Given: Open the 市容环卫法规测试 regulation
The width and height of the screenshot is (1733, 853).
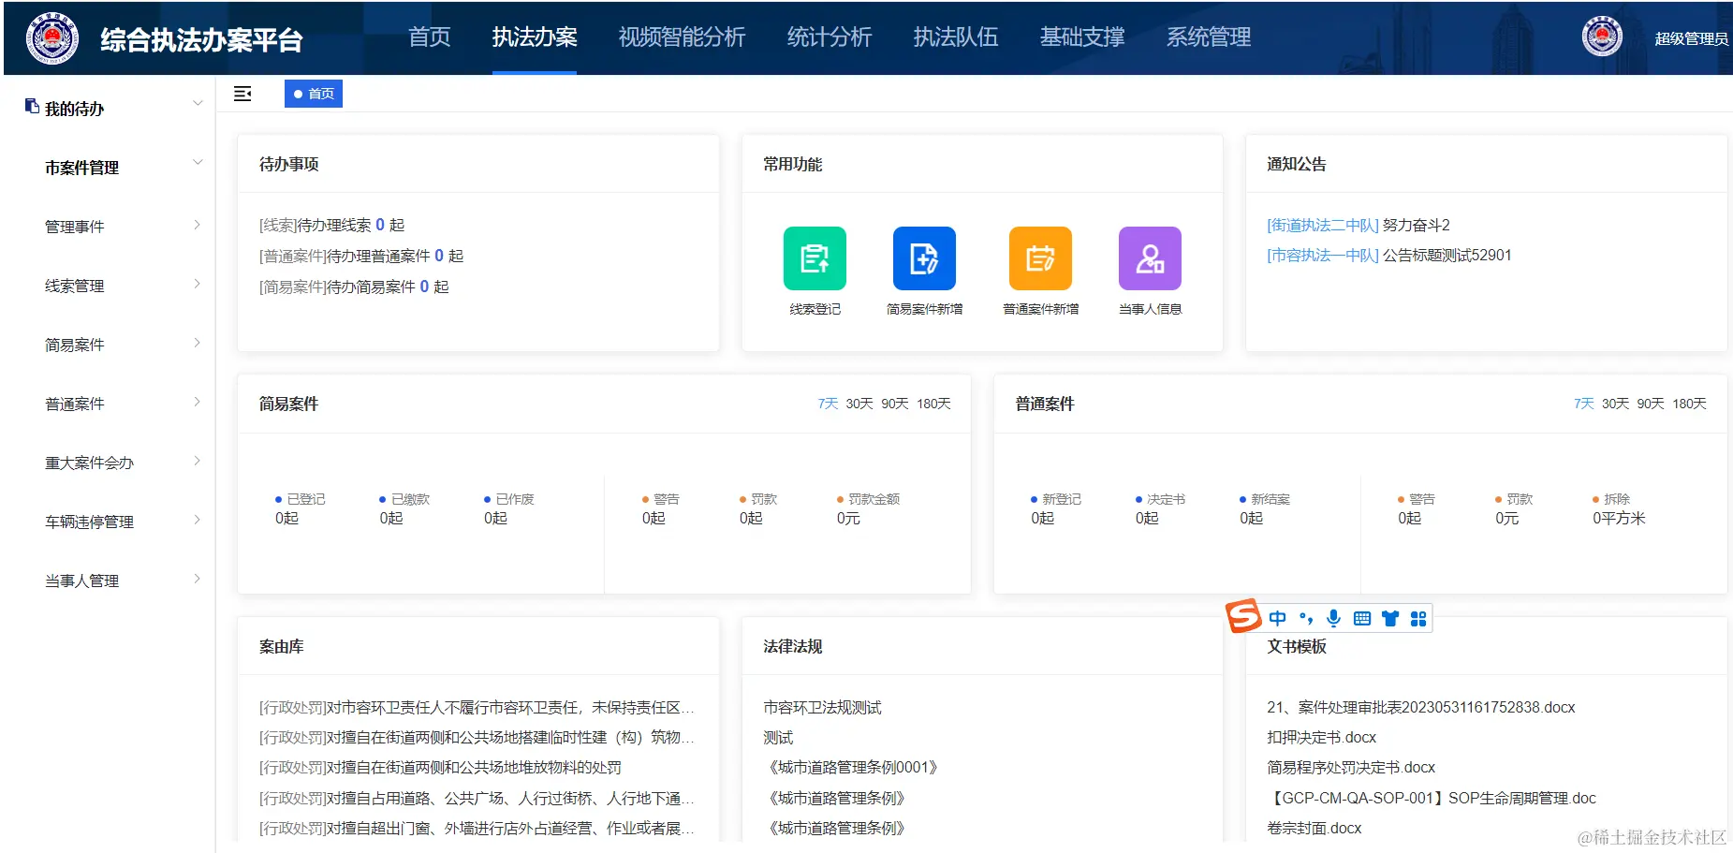Looking at the screenshot, I should click(822, 707).
